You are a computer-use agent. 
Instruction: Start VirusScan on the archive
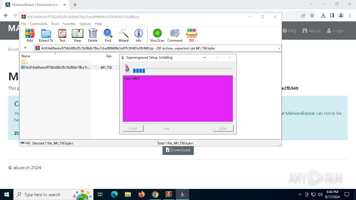[157, 35]
